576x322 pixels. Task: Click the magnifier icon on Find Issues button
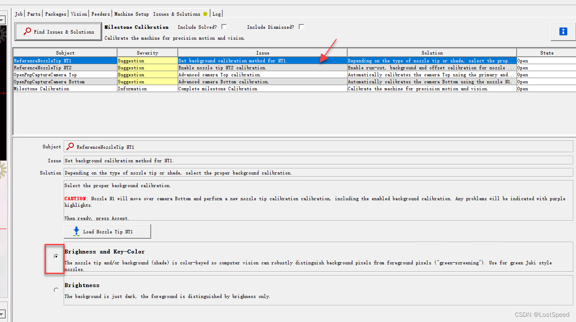coord(27,32)
